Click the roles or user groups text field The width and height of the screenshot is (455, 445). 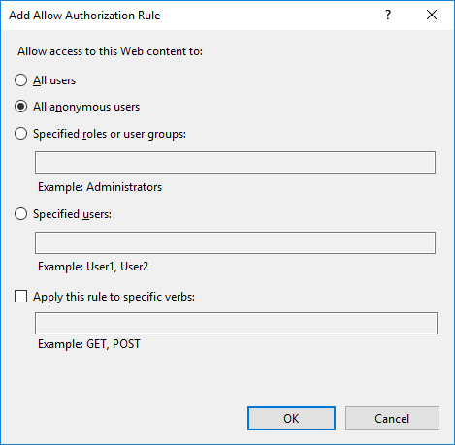235,162
